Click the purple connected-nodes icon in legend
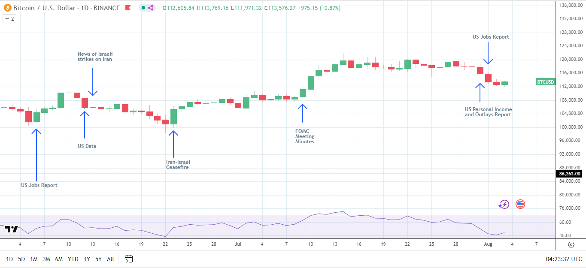The height and width of the screenshot is (268, 586). click(150, 8)
